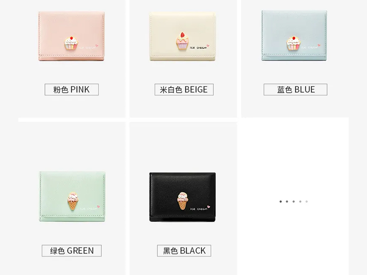Select the 黑色 BLACK color label
The width and height of the screenshot is (367, 275).
pos(184,251)
